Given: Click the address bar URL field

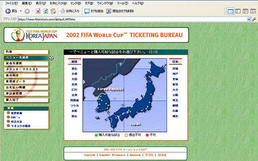Looking at the screenshot, I should 133,19.
